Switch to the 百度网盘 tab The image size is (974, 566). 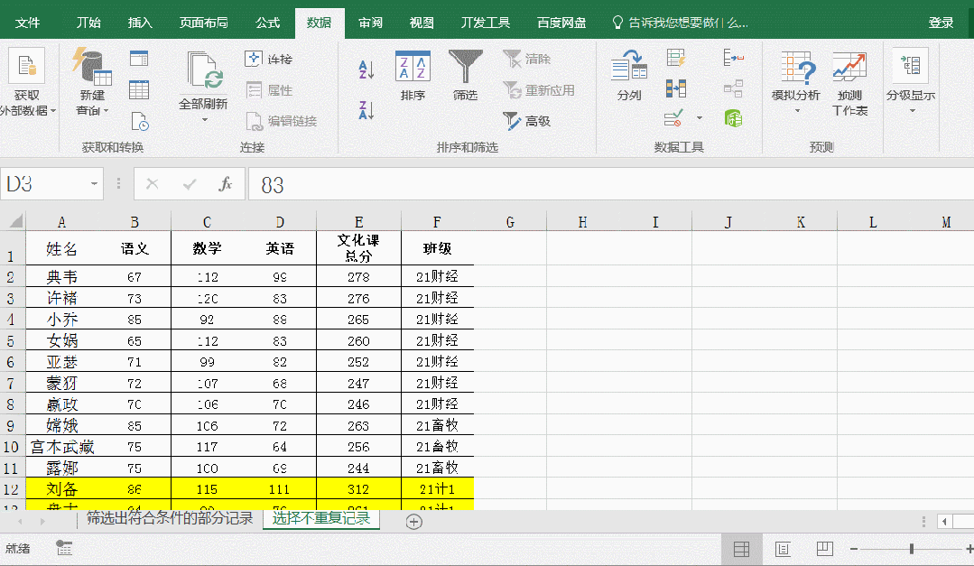pos(561,23)
